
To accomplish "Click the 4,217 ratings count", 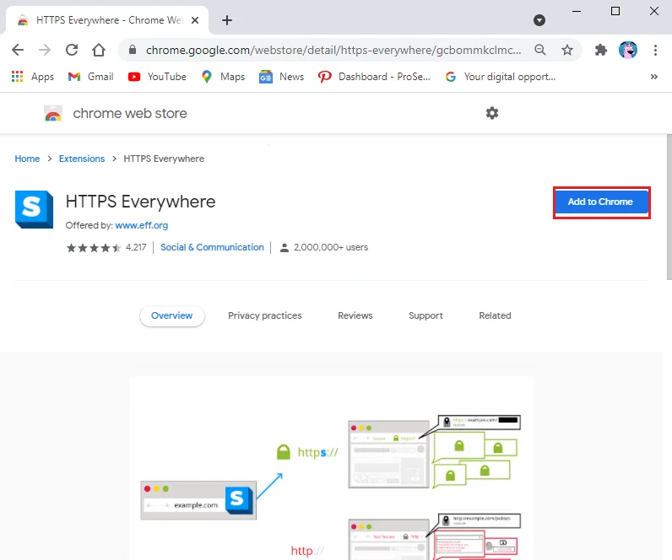I will (x=136, y=247).
